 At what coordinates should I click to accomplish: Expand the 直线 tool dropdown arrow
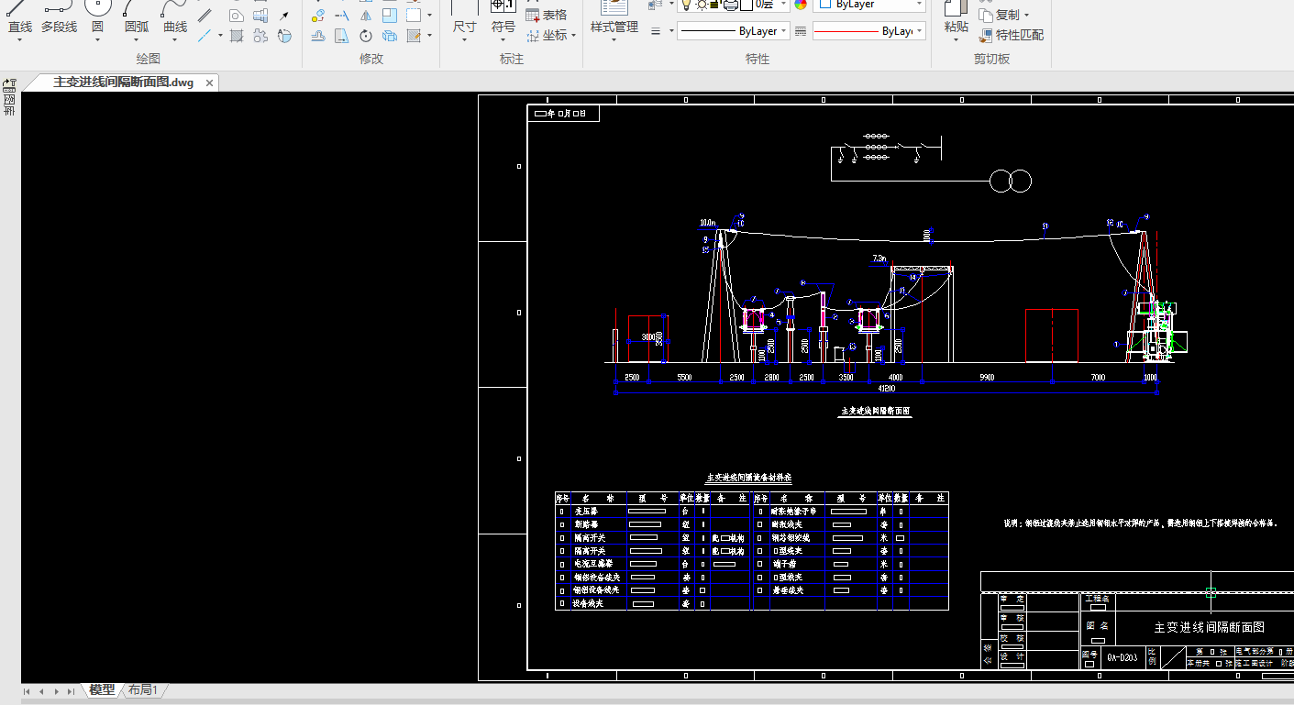20,40
